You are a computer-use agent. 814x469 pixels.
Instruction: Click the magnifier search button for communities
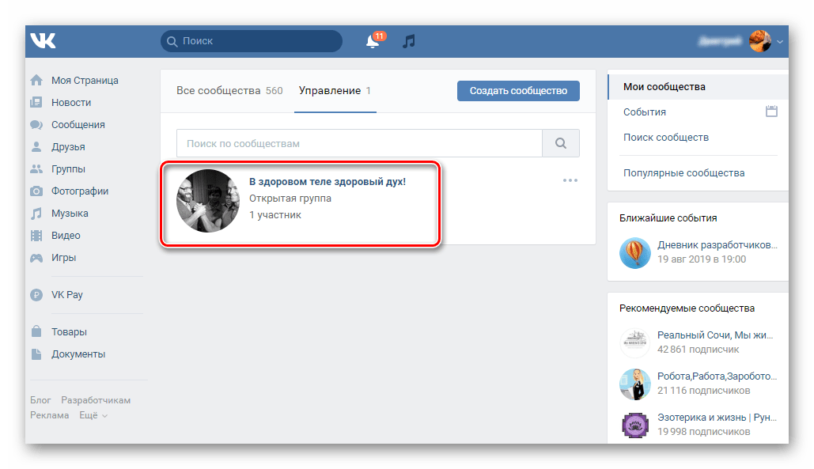click(561, 144)
